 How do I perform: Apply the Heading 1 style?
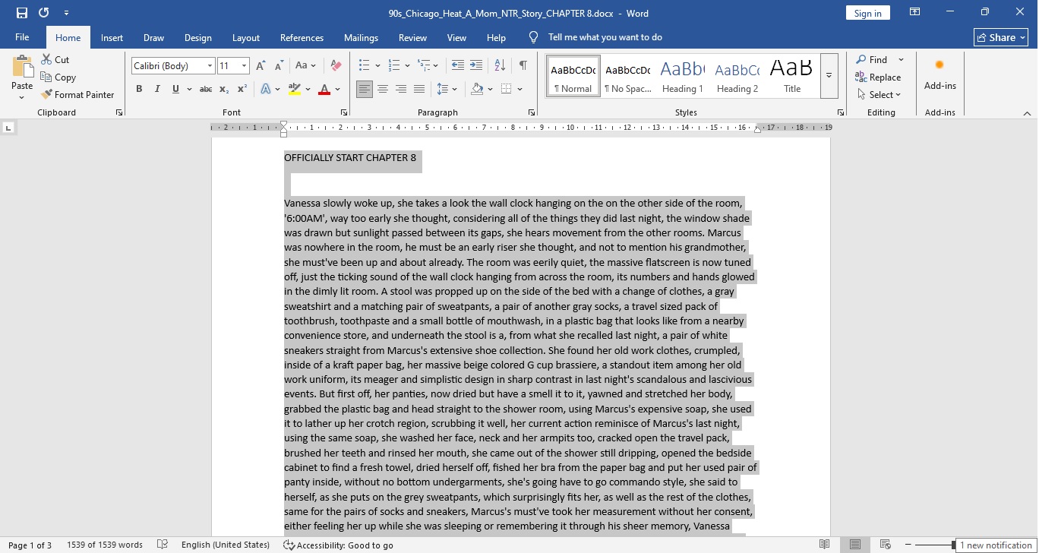coord(683,76)
